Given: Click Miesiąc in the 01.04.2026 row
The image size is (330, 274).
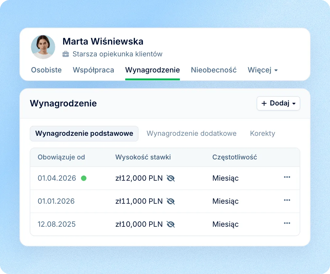Looking at the screenshot, I should click(225, 178).
